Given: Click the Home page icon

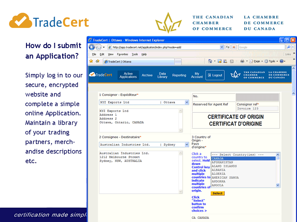Looking at the screenshot, I should tap(210, 61).
